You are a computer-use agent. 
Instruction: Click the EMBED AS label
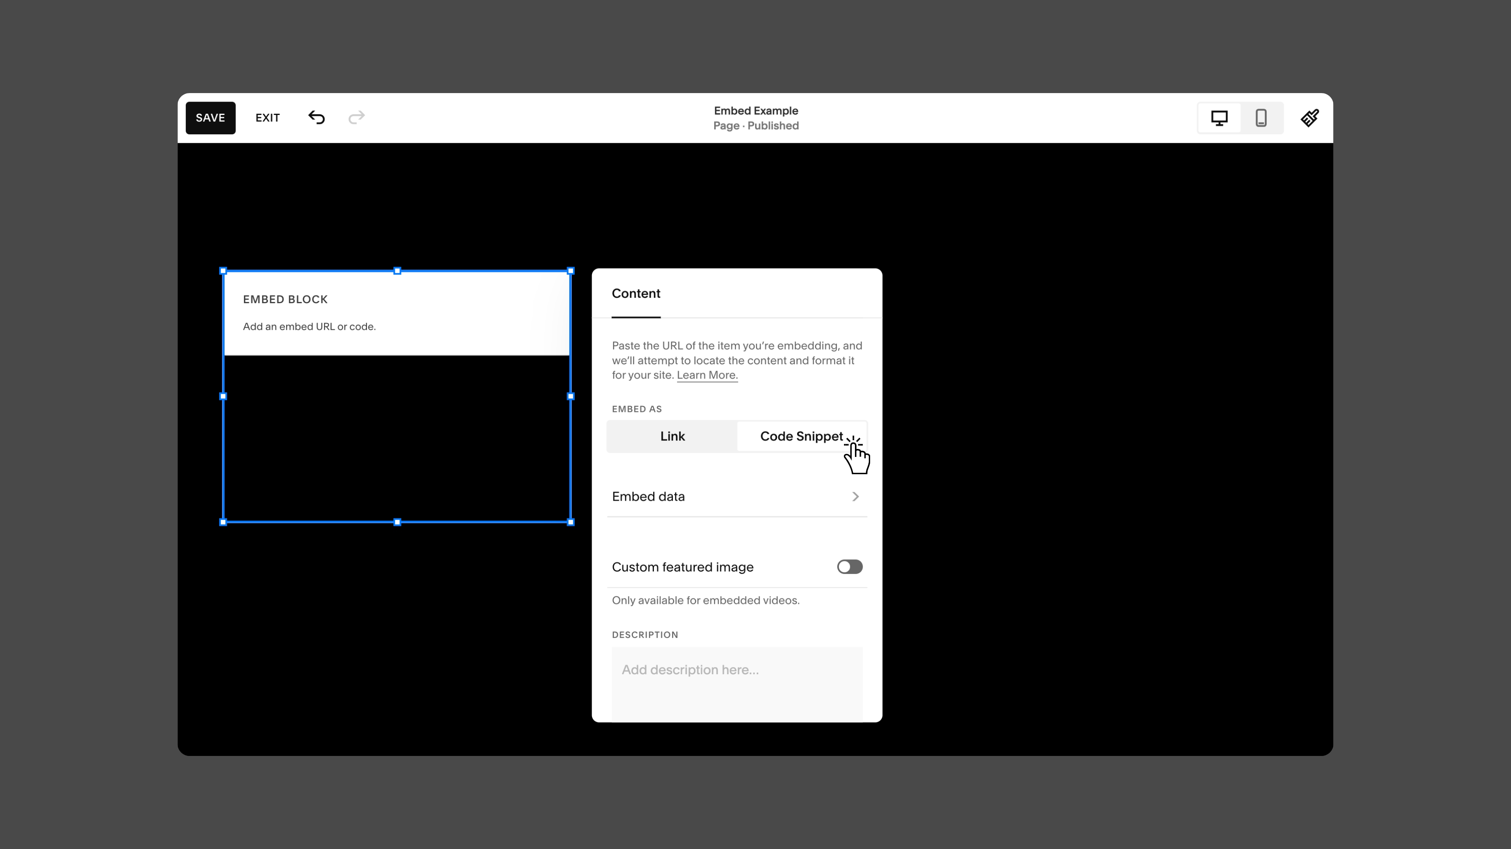point(636,409)
